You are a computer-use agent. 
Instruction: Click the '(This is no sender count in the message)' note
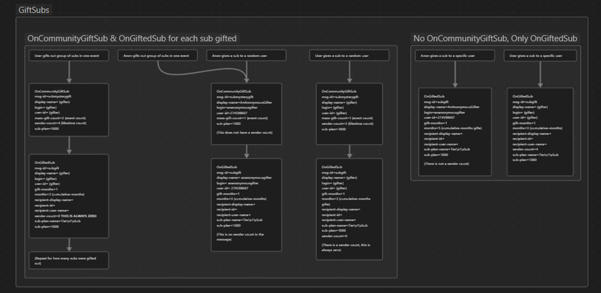240,237
